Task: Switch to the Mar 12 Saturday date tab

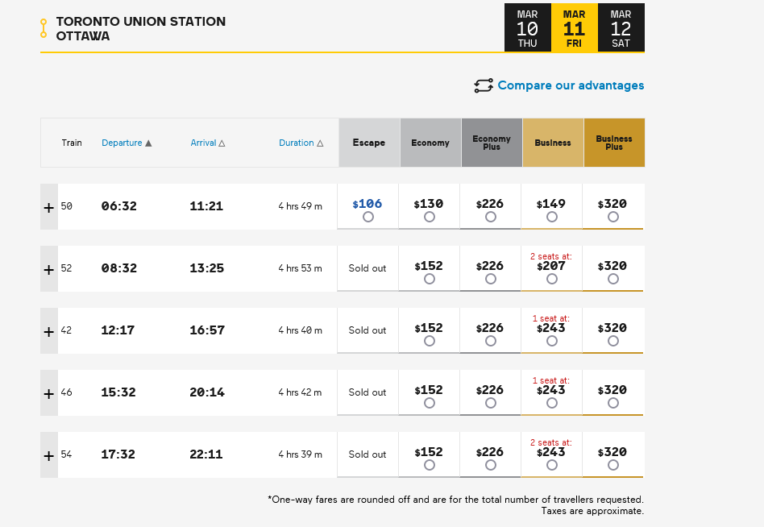Action: tap(621, 28)
